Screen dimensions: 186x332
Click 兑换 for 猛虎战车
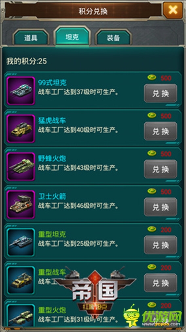(x=161, y=131)
